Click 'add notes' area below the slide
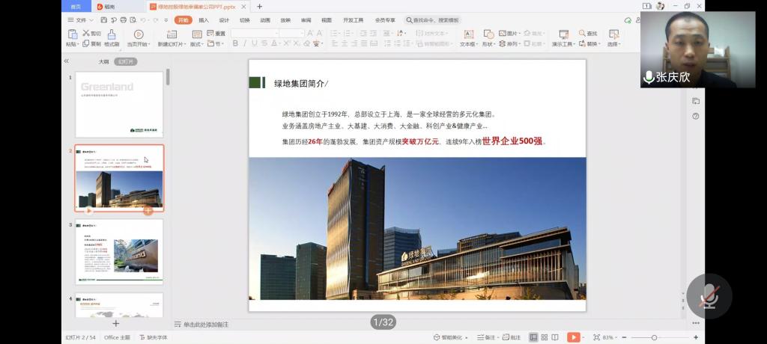Screen dimensions: 767x344 pos(206,325)
